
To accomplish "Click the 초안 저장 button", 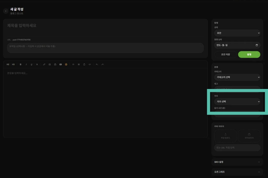I will (x=225, y=55).
